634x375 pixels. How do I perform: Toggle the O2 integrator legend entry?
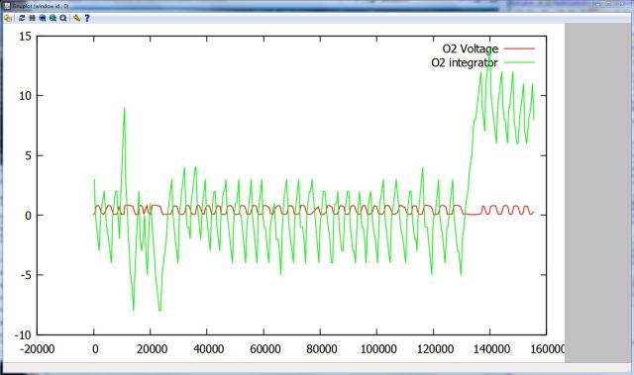[465, 63]
